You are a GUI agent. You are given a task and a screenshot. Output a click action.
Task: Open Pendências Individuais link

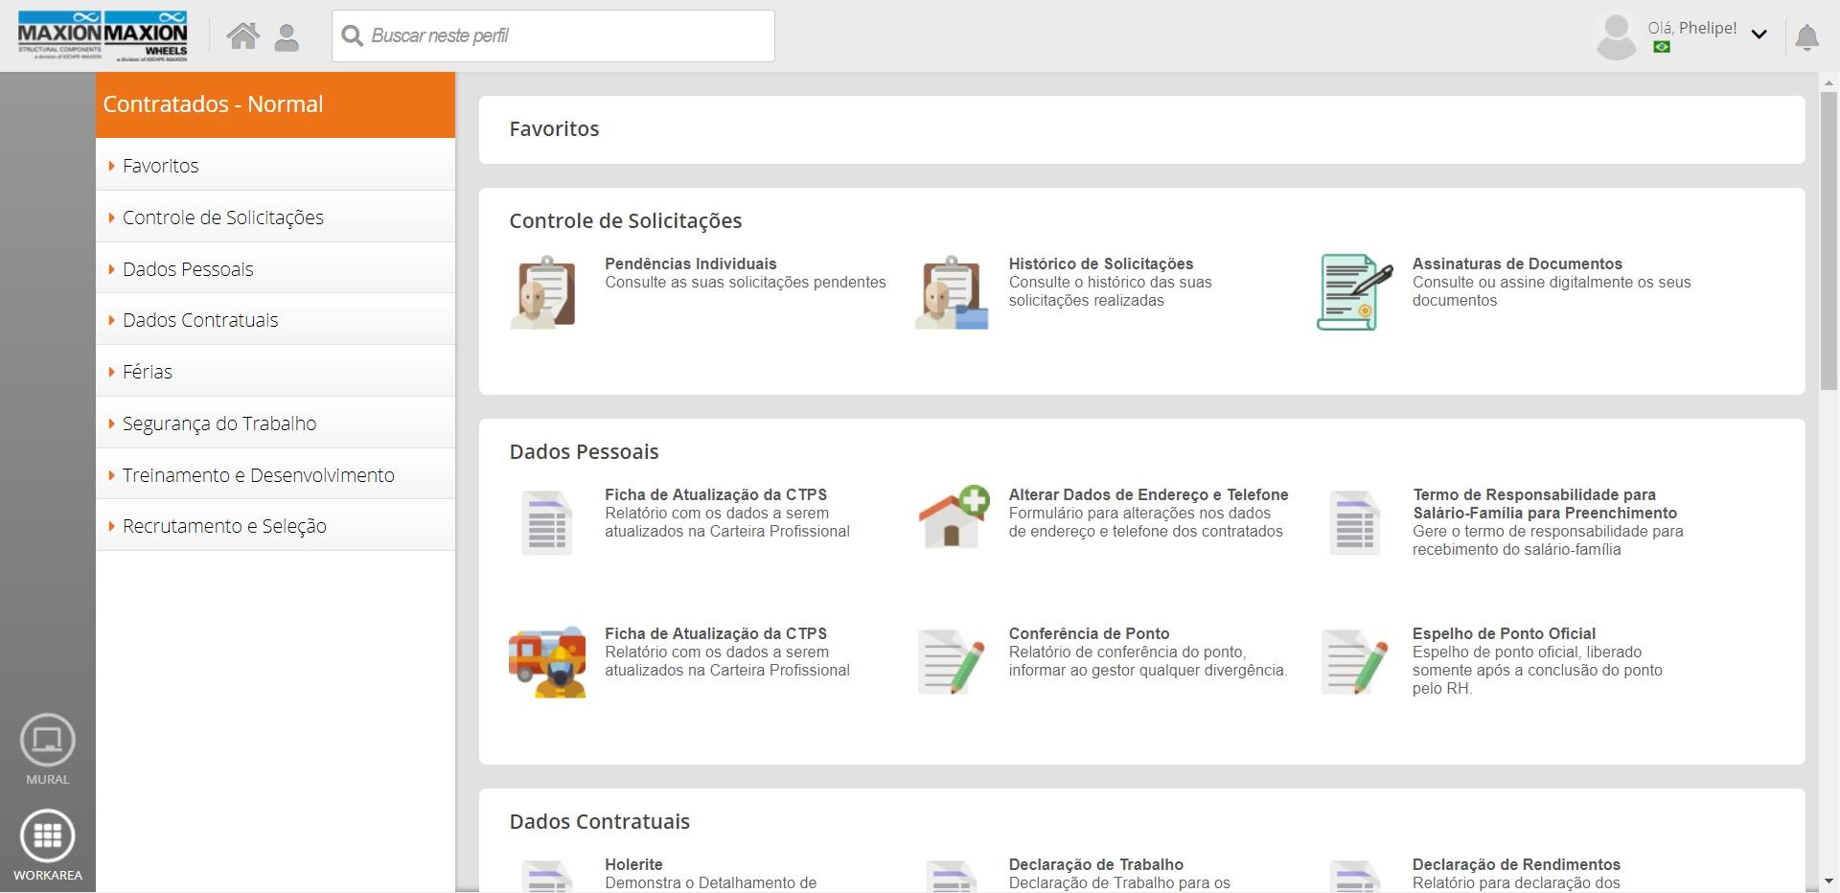point(691,263)
